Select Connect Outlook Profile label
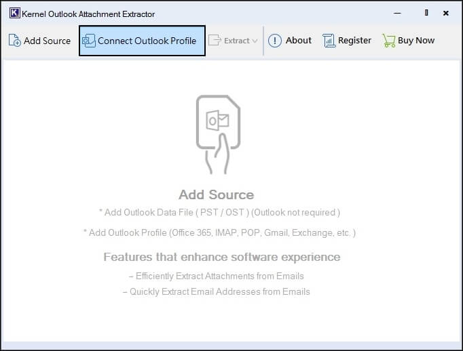Screen dimensions: 463x351 147,41
